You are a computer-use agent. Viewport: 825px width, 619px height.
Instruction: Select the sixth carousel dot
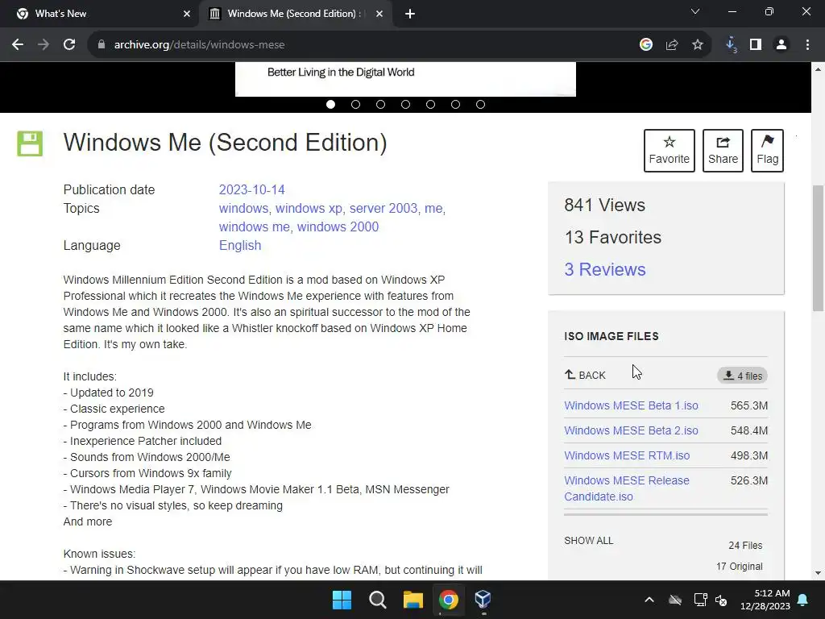456,104
